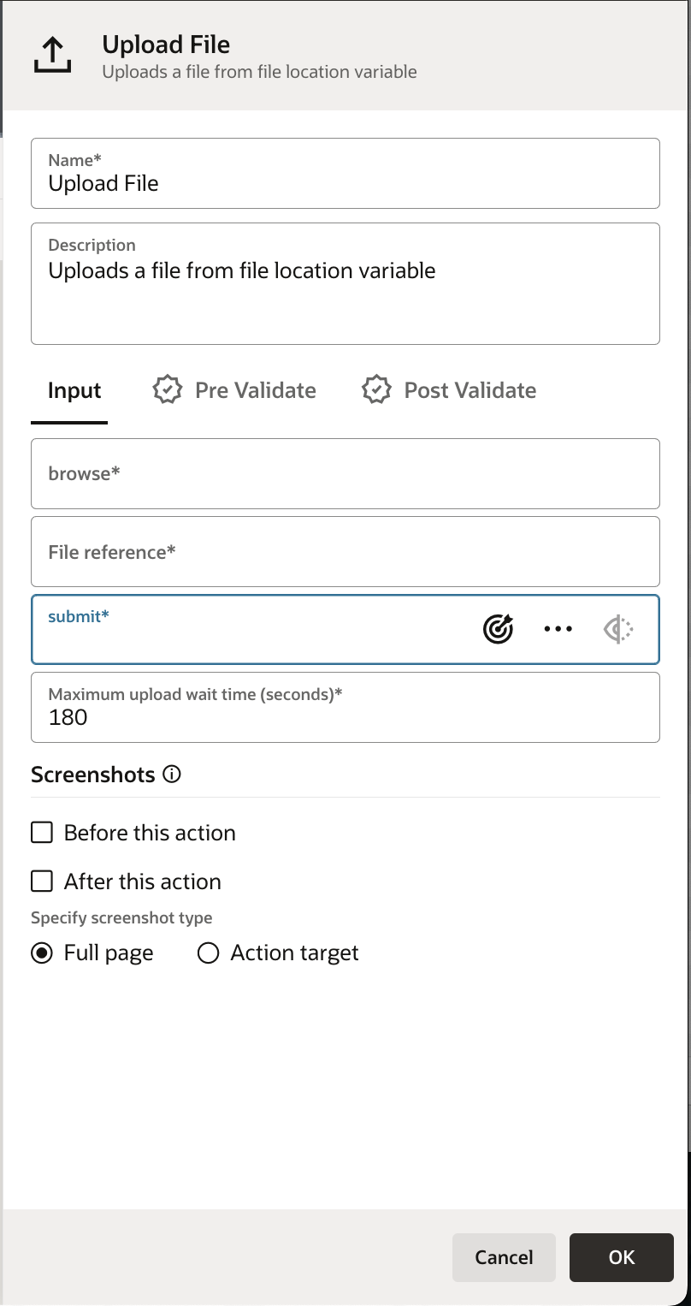
Task: Click the OK button to confirm
Action: coord(621,1257)
